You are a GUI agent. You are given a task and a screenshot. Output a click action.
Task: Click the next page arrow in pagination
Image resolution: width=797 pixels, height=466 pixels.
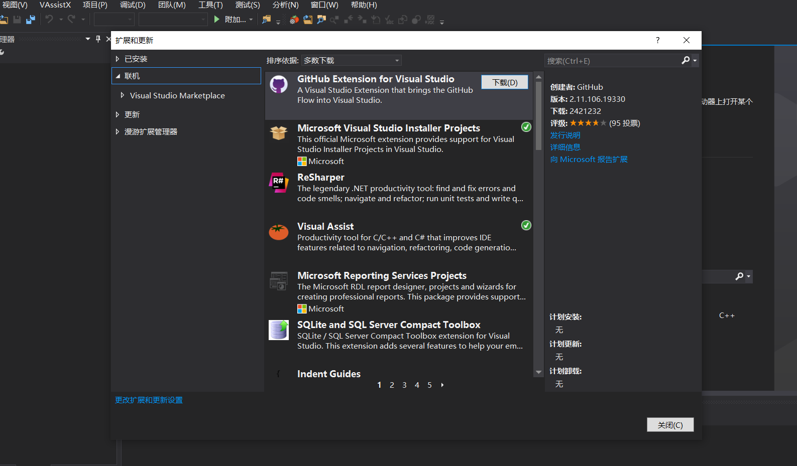[442, 385]
